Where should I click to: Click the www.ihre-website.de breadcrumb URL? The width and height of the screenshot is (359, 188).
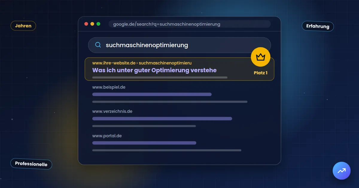[142, 63]
